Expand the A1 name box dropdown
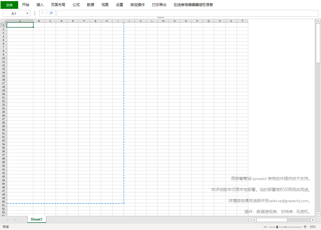 point(27,14)
